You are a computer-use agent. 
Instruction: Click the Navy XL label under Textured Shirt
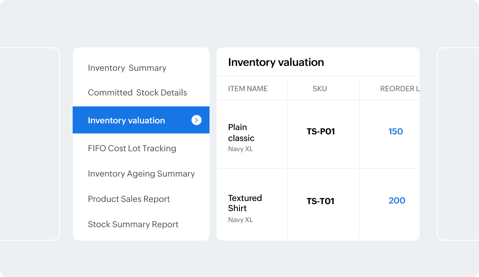pyautogui.click(x=240, y=220)
